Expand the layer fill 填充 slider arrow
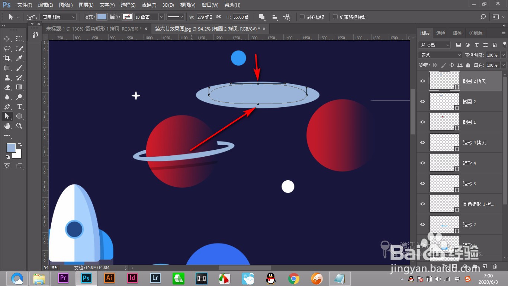This screenshot has width=508, height=286. tap(503, 65)
